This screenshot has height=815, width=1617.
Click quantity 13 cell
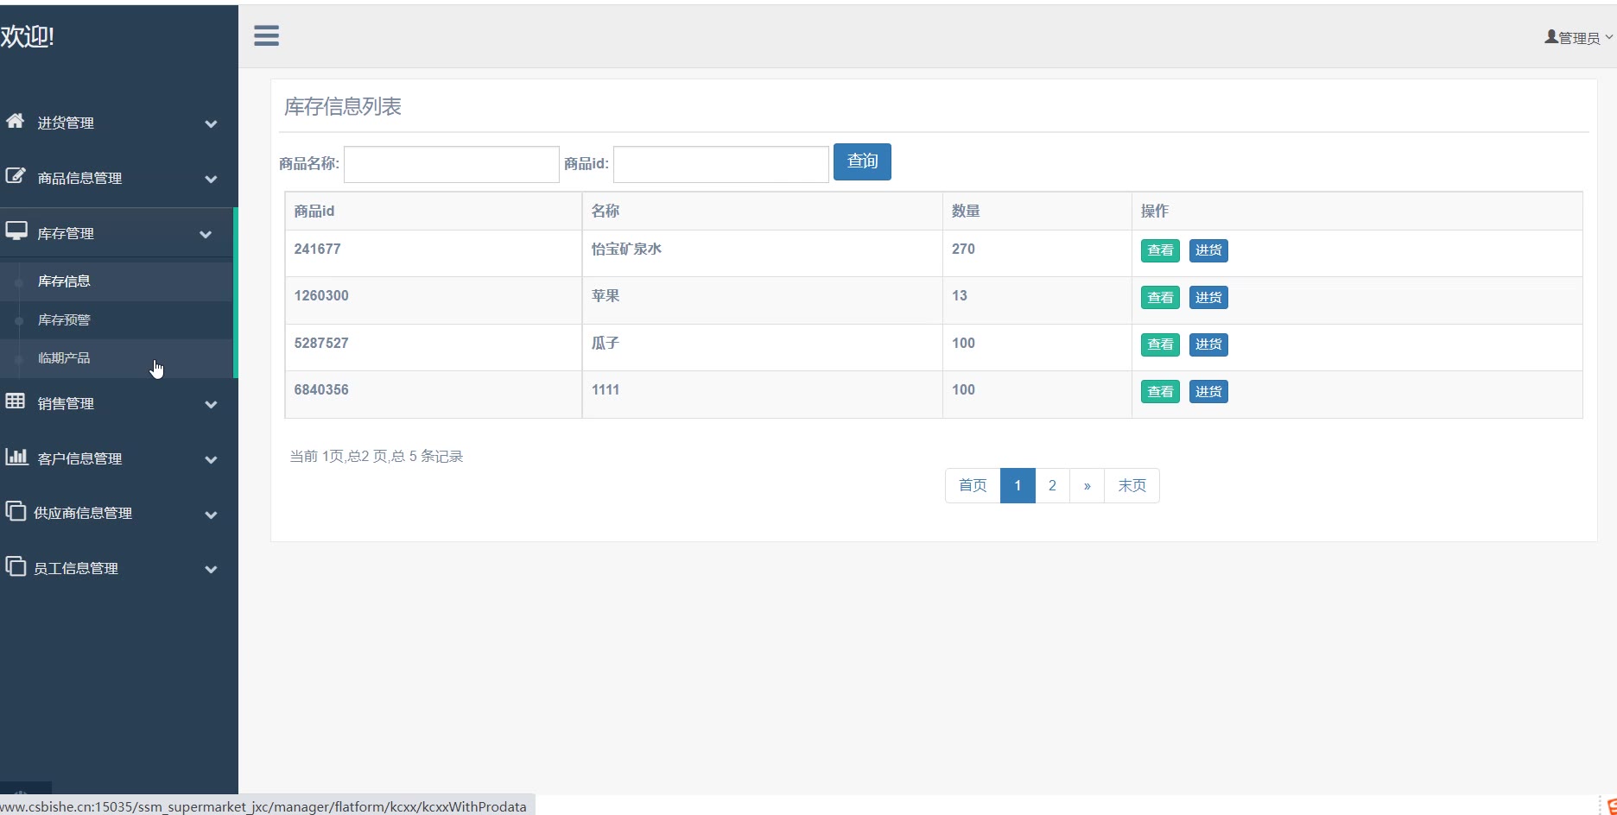tap(1037, 300)
